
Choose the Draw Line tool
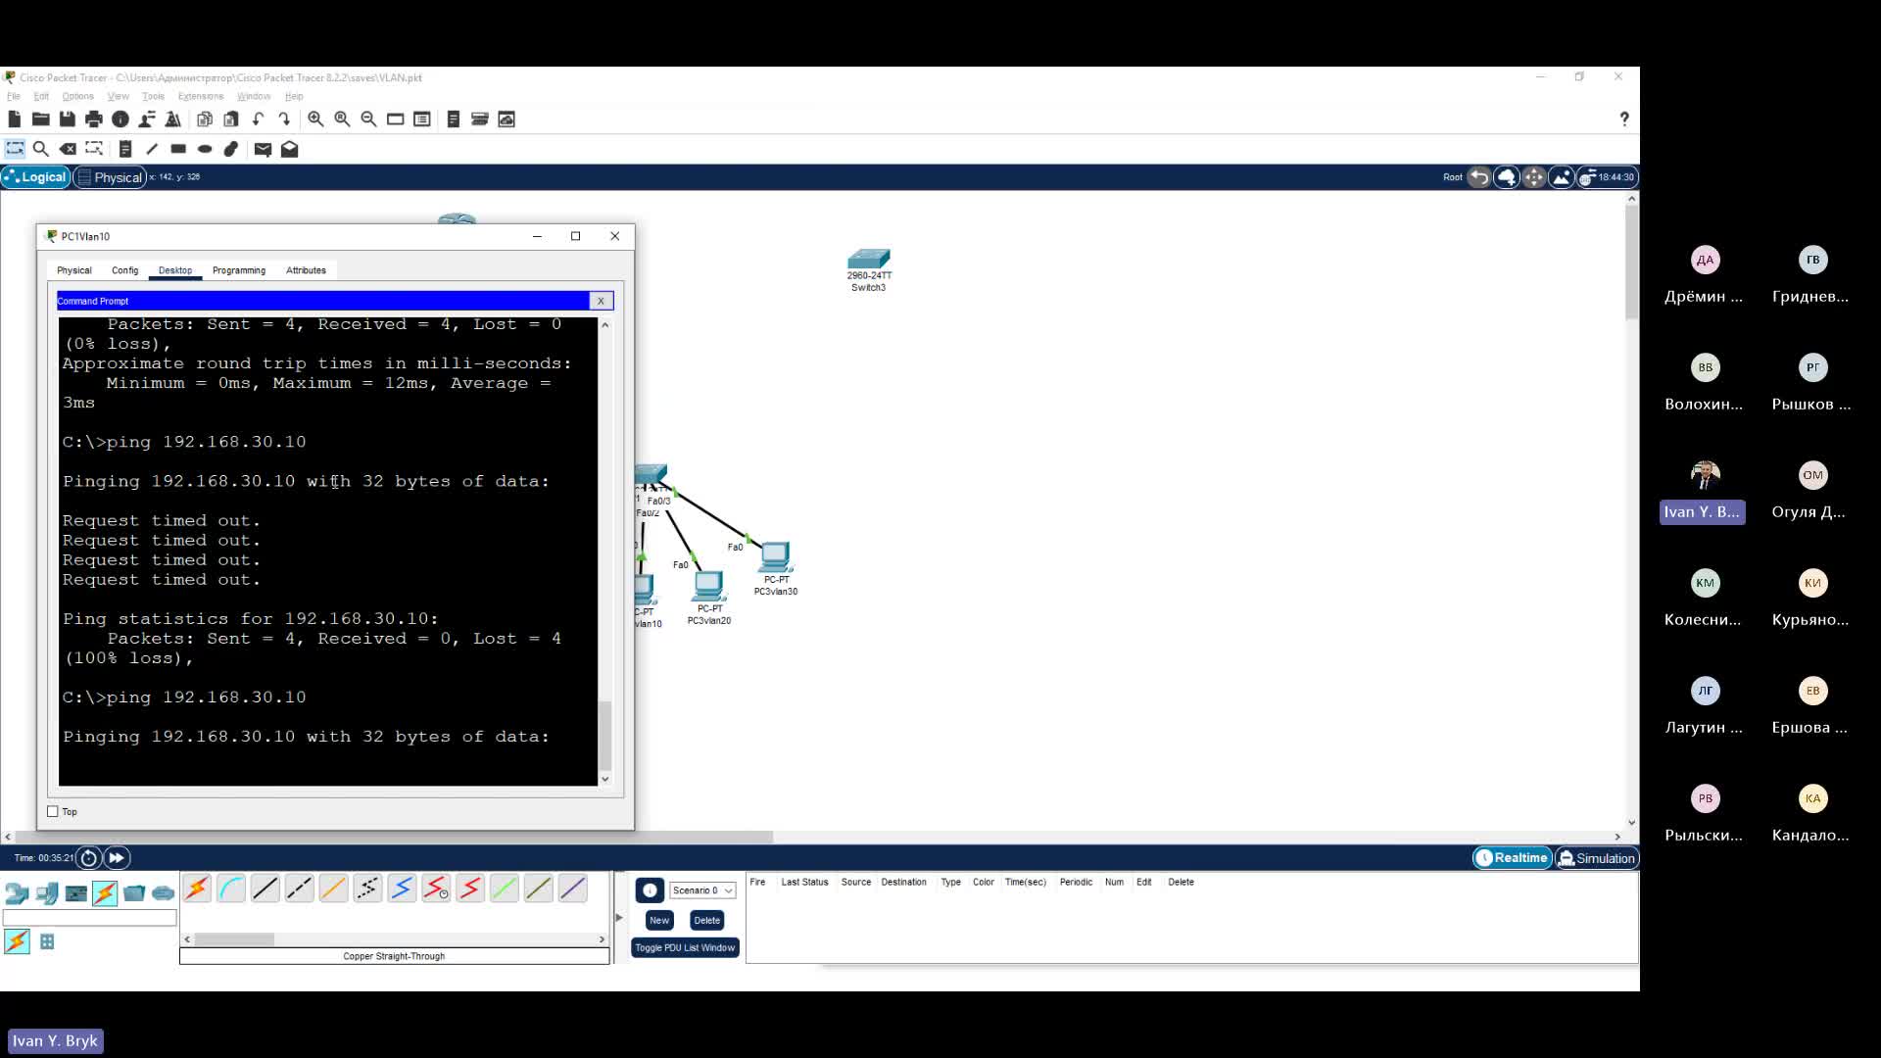pos(151,149)
